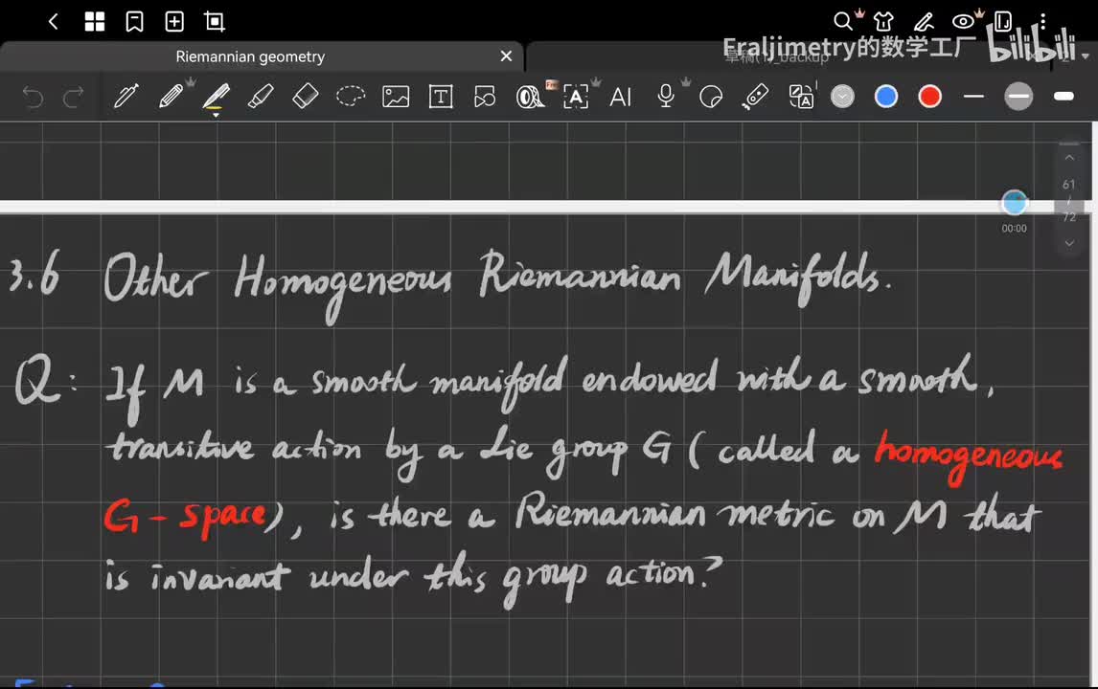The width and height of the screenshot is (1098, 689).
Task: Add a new page with the plus icon
Action: click(174, 22)
